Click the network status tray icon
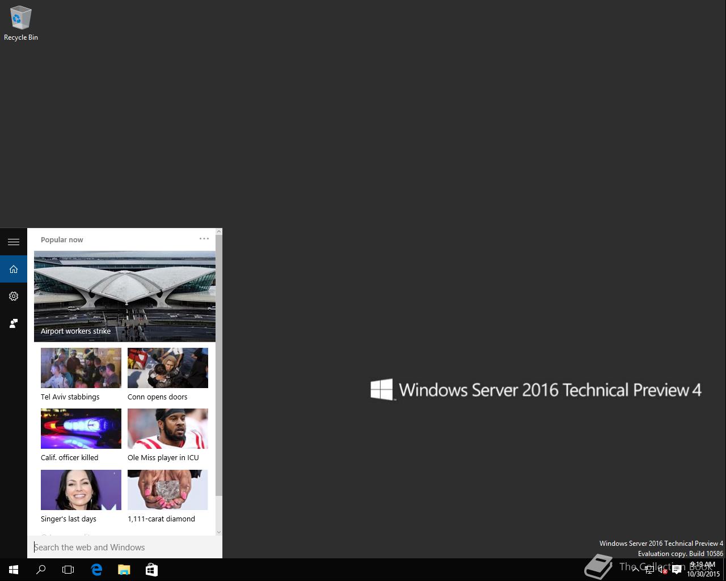The height and width of the screenshot is (581, 726). (x=649, y=570)
